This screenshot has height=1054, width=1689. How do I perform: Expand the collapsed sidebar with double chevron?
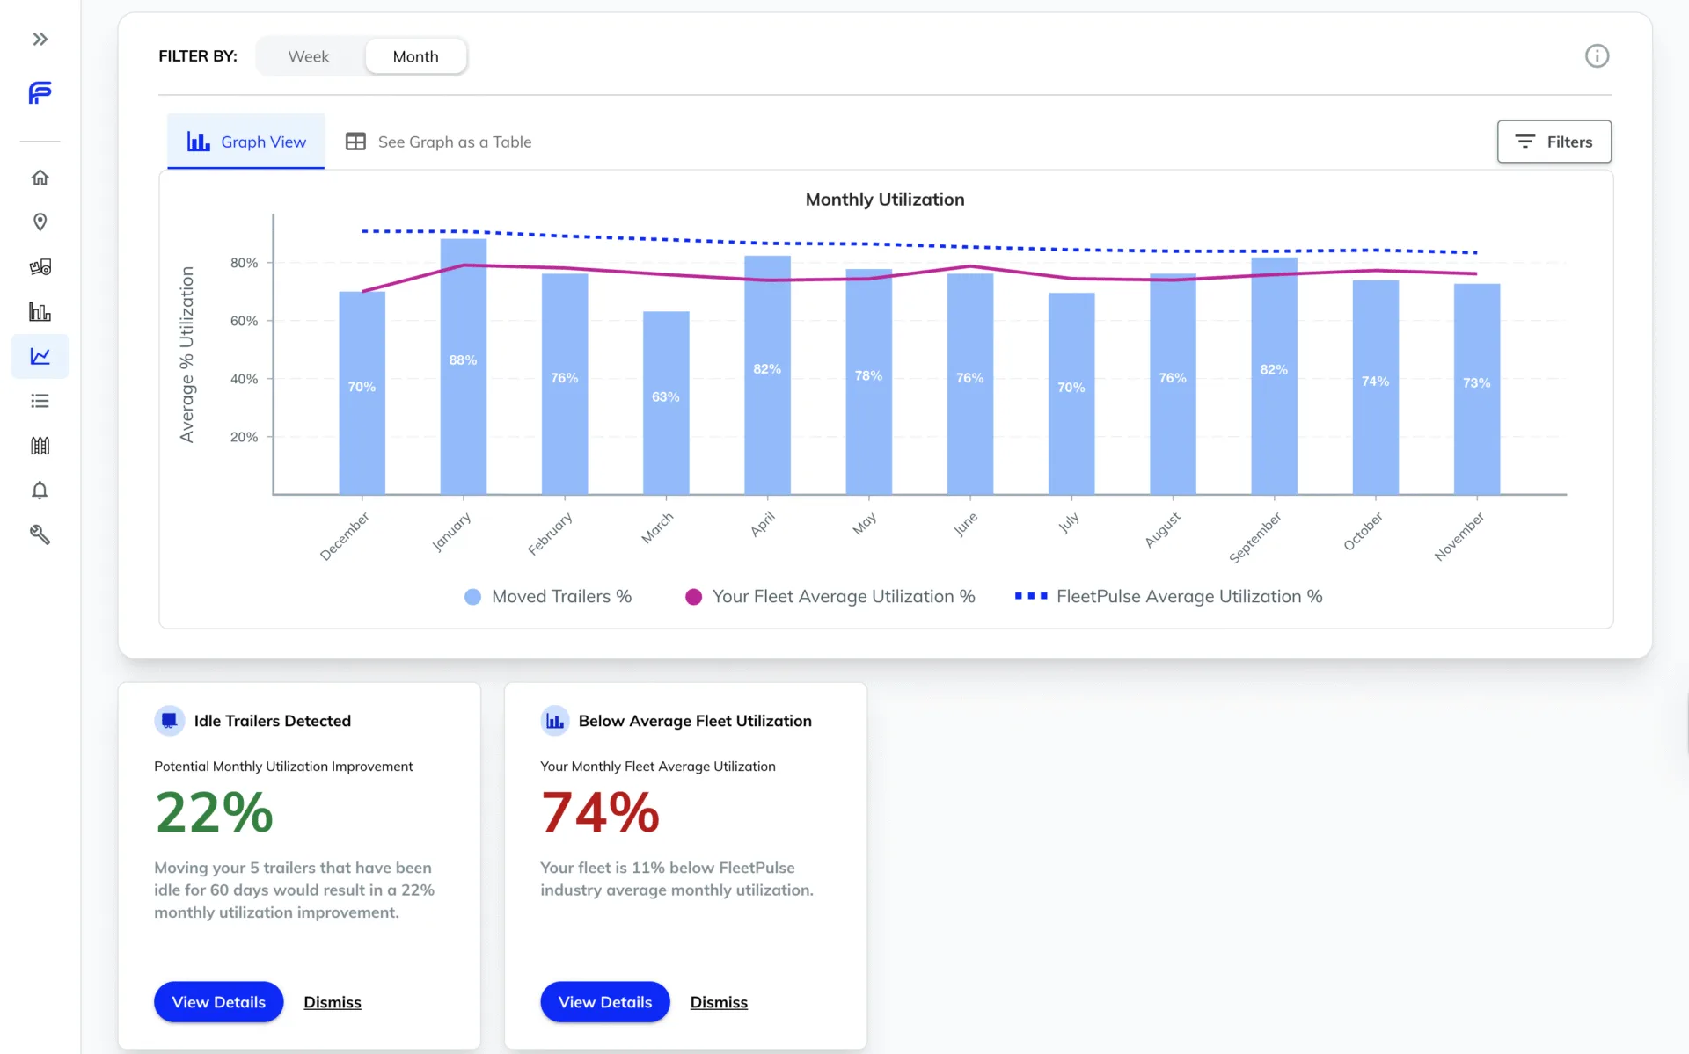[x=40, y=39]
